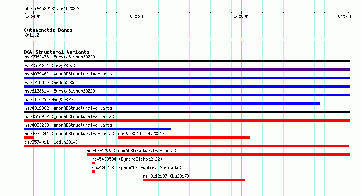Select the Xq11.2 band label

(x=32, y=35)
